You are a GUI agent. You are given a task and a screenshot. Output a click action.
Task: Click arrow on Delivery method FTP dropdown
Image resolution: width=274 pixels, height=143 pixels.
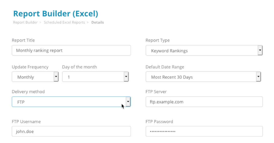click(128, 102)
